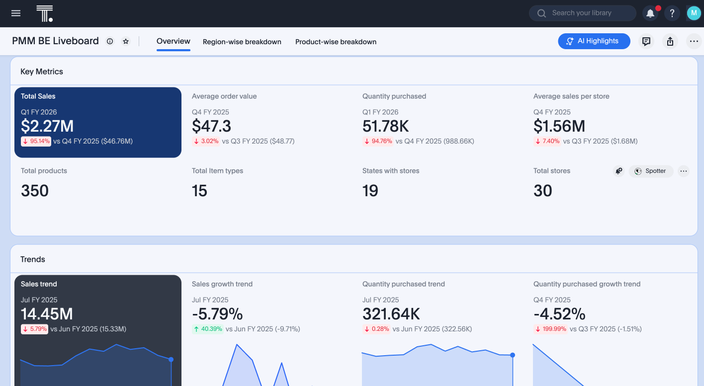The height and width of the screenshot is (386, 704).
Task: Open the notifications bell
Action: [x=650, y=13]
